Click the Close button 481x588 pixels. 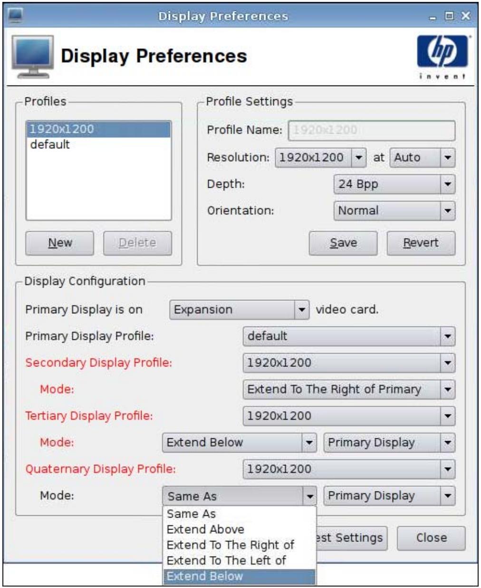431,538
